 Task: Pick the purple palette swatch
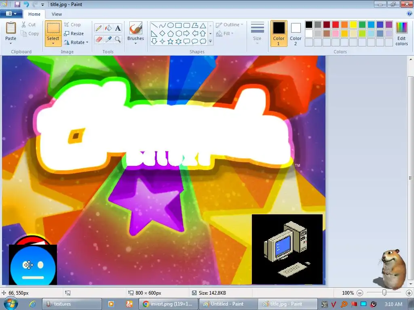coord(389,25)
